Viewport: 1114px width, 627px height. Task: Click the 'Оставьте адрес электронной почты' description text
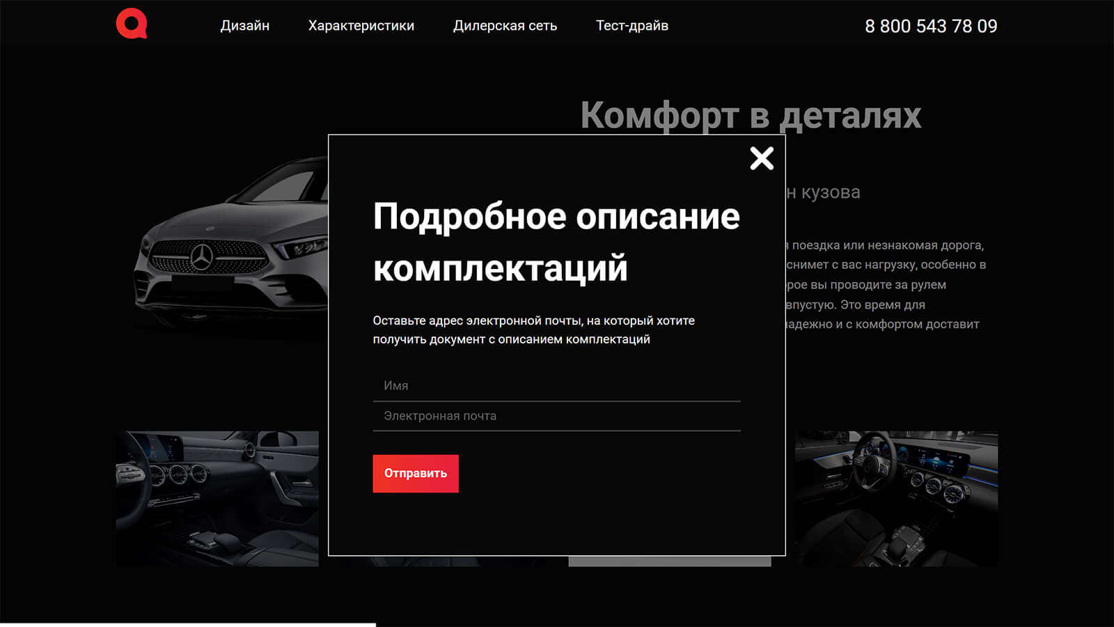(534, 330)
